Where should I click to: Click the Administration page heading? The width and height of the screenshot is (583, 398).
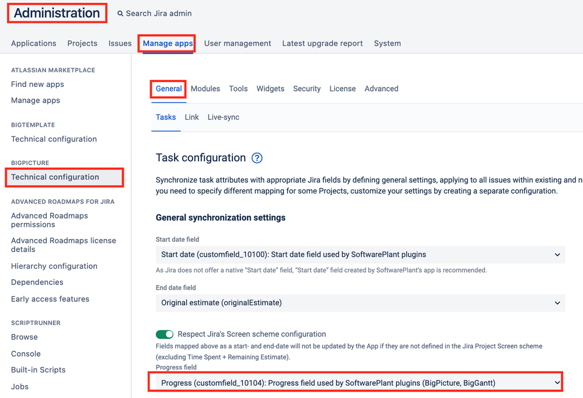click(57, 13)
